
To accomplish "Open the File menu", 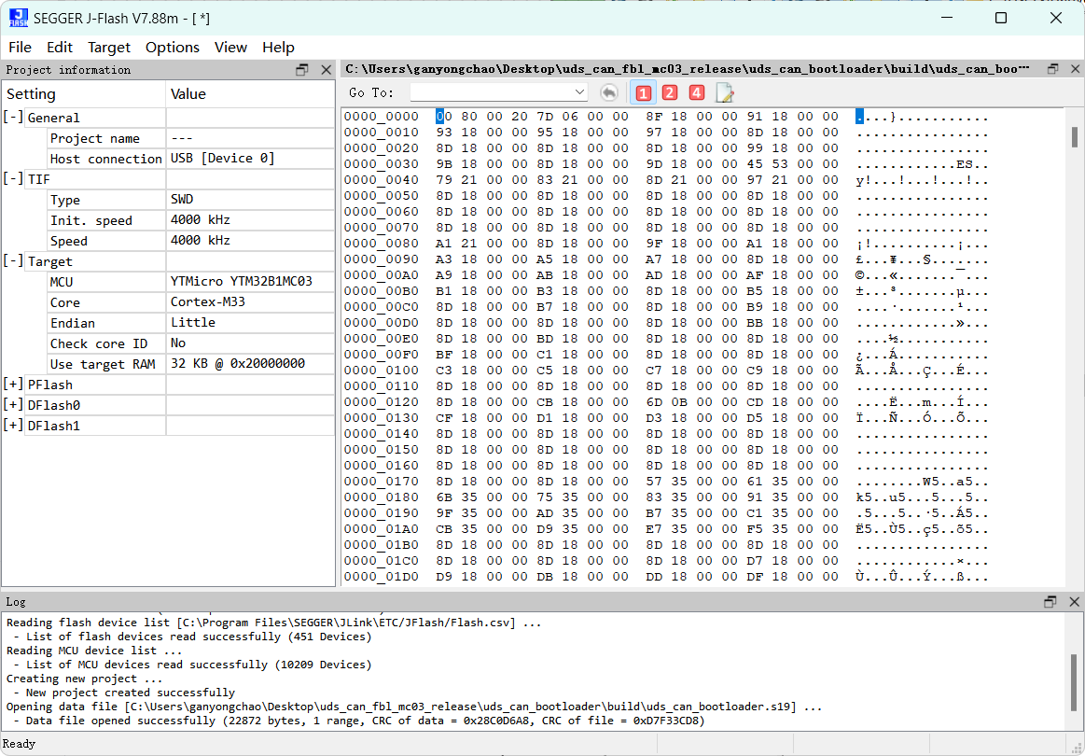I will 21,47.
